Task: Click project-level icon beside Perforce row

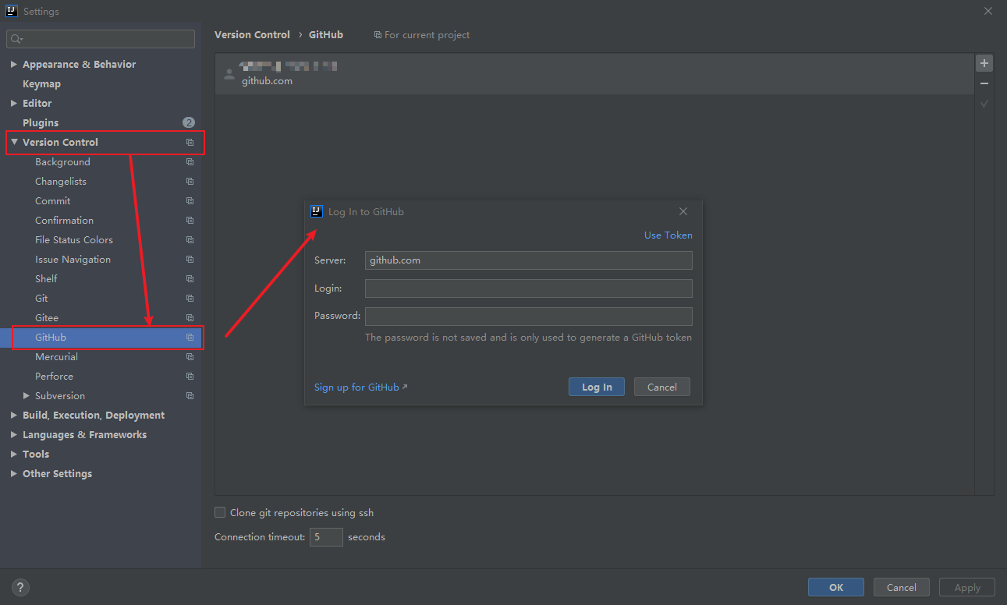Action: click(190, 377)
